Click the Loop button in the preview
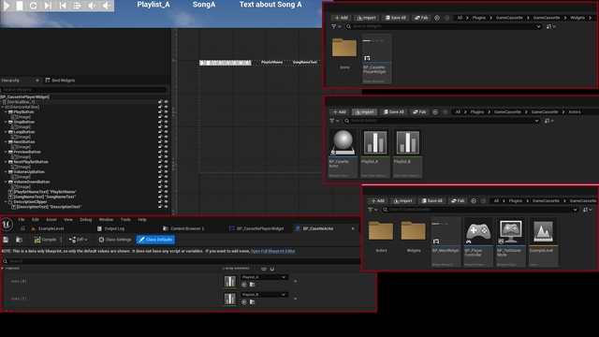 point(34,6)
